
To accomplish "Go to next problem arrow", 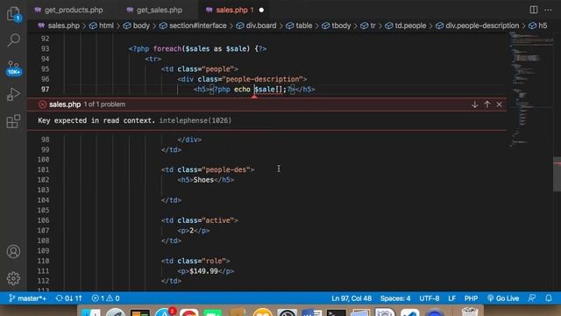I will (x=475, y=104).
